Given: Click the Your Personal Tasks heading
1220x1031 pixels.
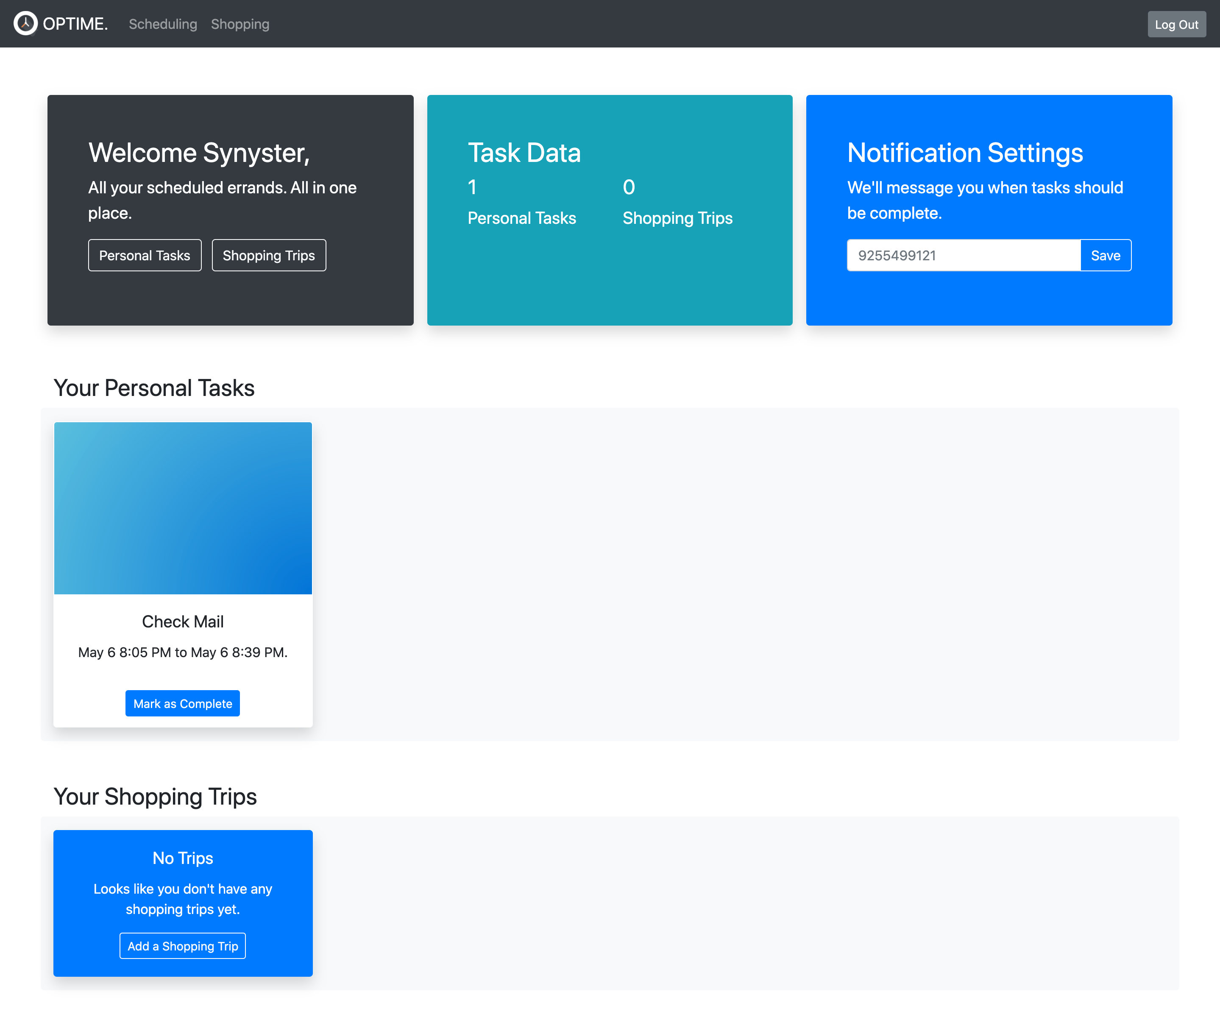Looking at the screenshot, I should [154, 388].
